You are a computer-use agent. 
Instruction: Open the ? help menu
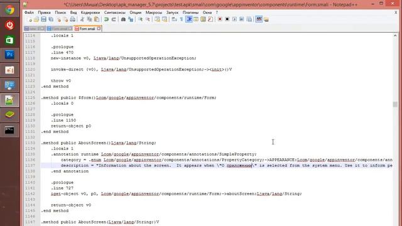click(x=217, y=13)
